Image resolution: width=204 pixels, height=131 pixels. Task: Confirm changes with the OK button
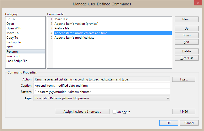click(169, 123)
